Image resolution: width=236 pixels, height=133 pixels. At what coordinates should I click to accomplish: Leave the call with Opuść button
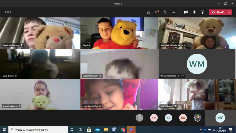[218, 12]
